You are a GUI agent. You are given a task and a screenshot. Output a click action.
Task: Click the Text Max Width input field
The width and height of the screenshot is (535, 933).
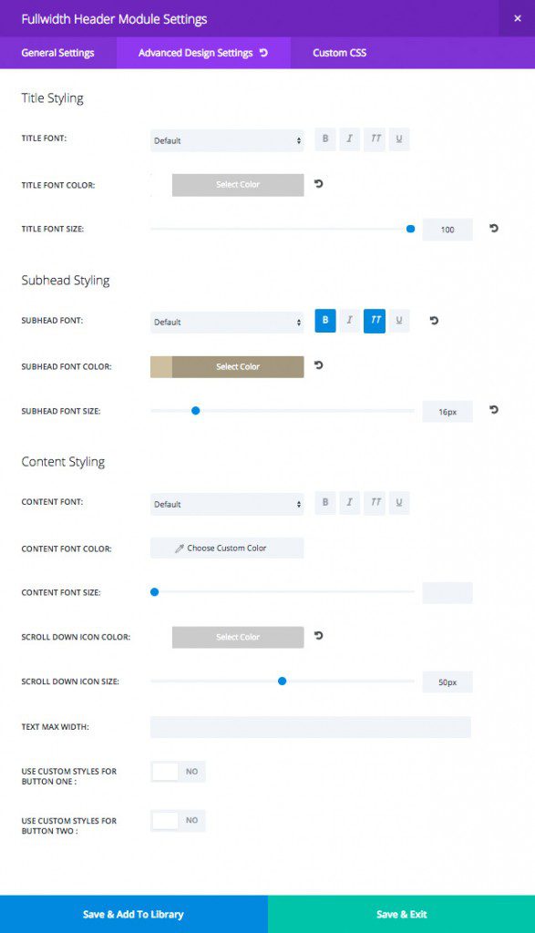coord(311,726)
